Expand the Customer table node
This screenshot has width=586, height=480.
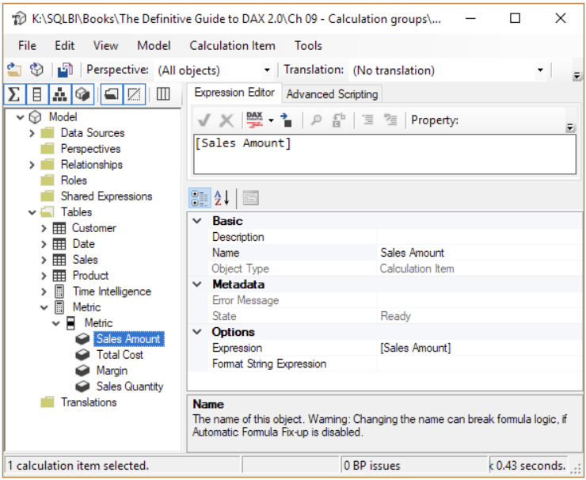click(44, 228)
